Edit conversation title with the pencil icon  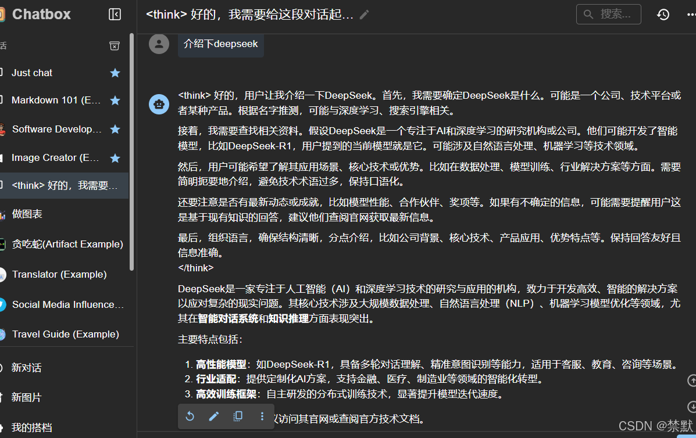(x=364, y=15)
